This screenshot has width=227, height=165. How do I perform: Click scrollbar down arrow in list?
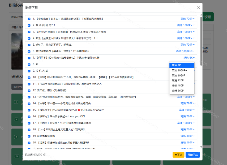click(201, 147)
